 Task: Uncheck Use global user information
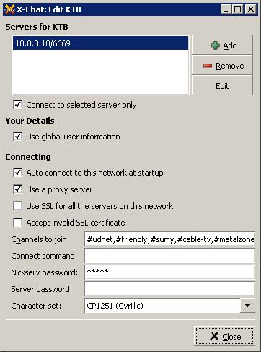(18, 137)
